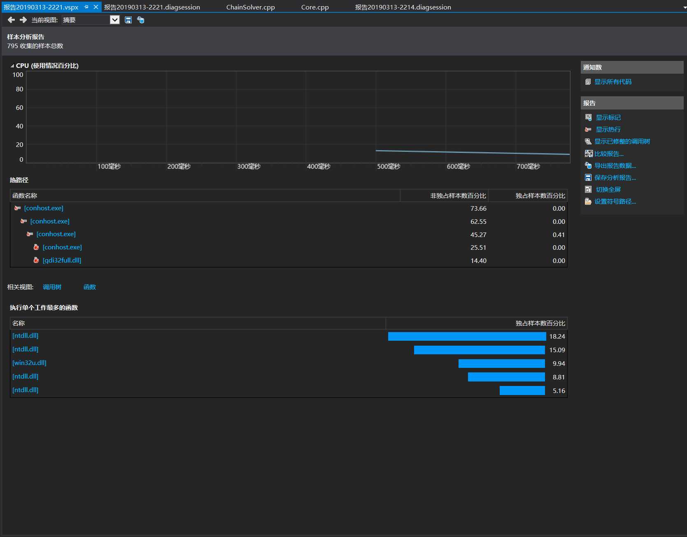
Task: Open the conhost.exe row with 45.27
Action: tap(56, 234)
